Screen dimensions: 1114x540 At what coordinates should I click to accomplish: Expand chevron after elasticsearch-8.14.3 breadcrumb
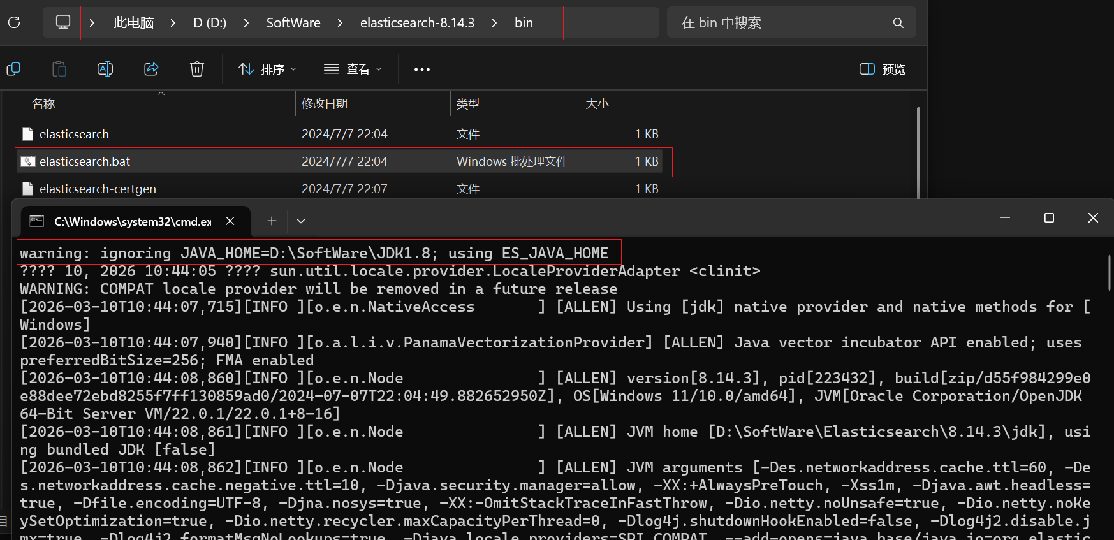pos(494,23)
